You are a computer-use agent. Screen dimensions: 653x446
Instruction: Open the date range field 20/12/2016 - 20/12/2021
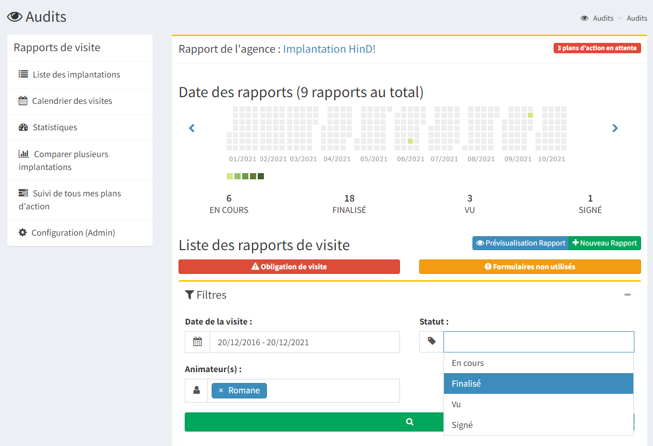tap(305, 342)
